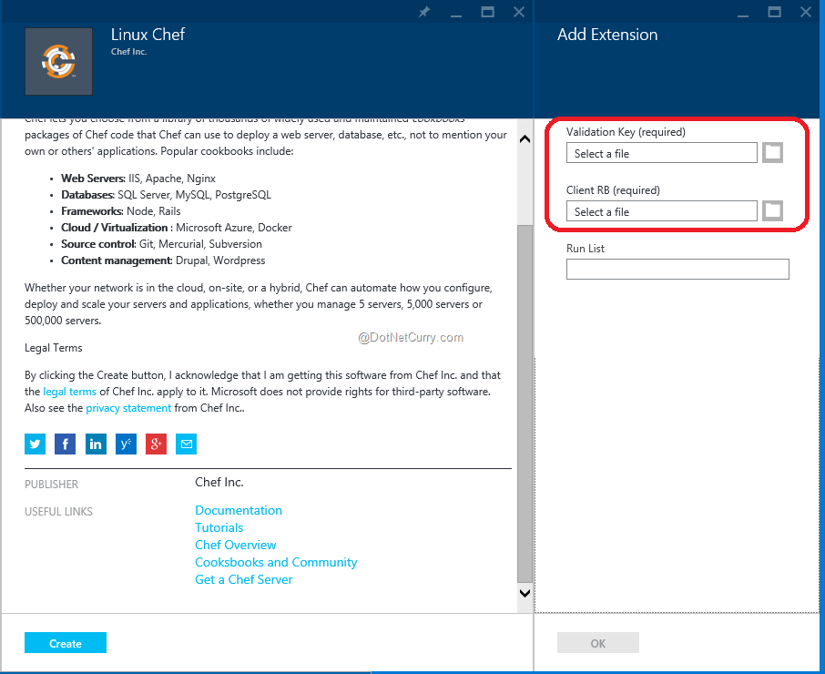Share via the Twitter icon
Image resolution: width=825 pixels, height=674 pixels.
(x=35, y=444)
